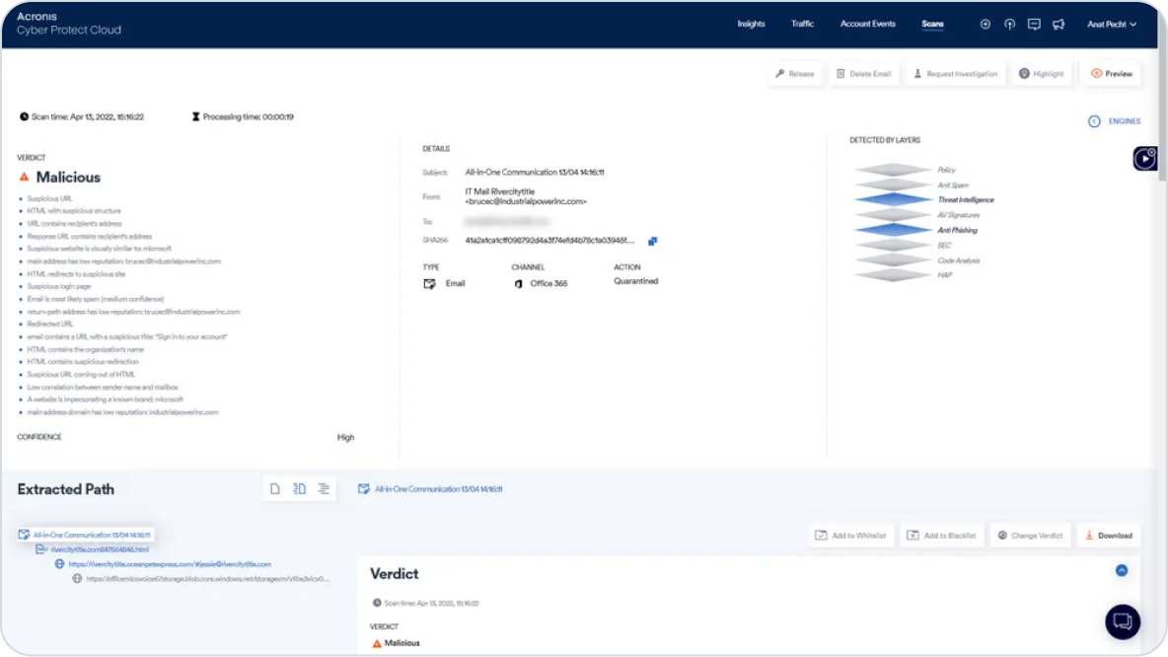Switch to condensed list view in Extracted Path
The height and width of the screenshot is (657, 1168).
tap(323, 488)
